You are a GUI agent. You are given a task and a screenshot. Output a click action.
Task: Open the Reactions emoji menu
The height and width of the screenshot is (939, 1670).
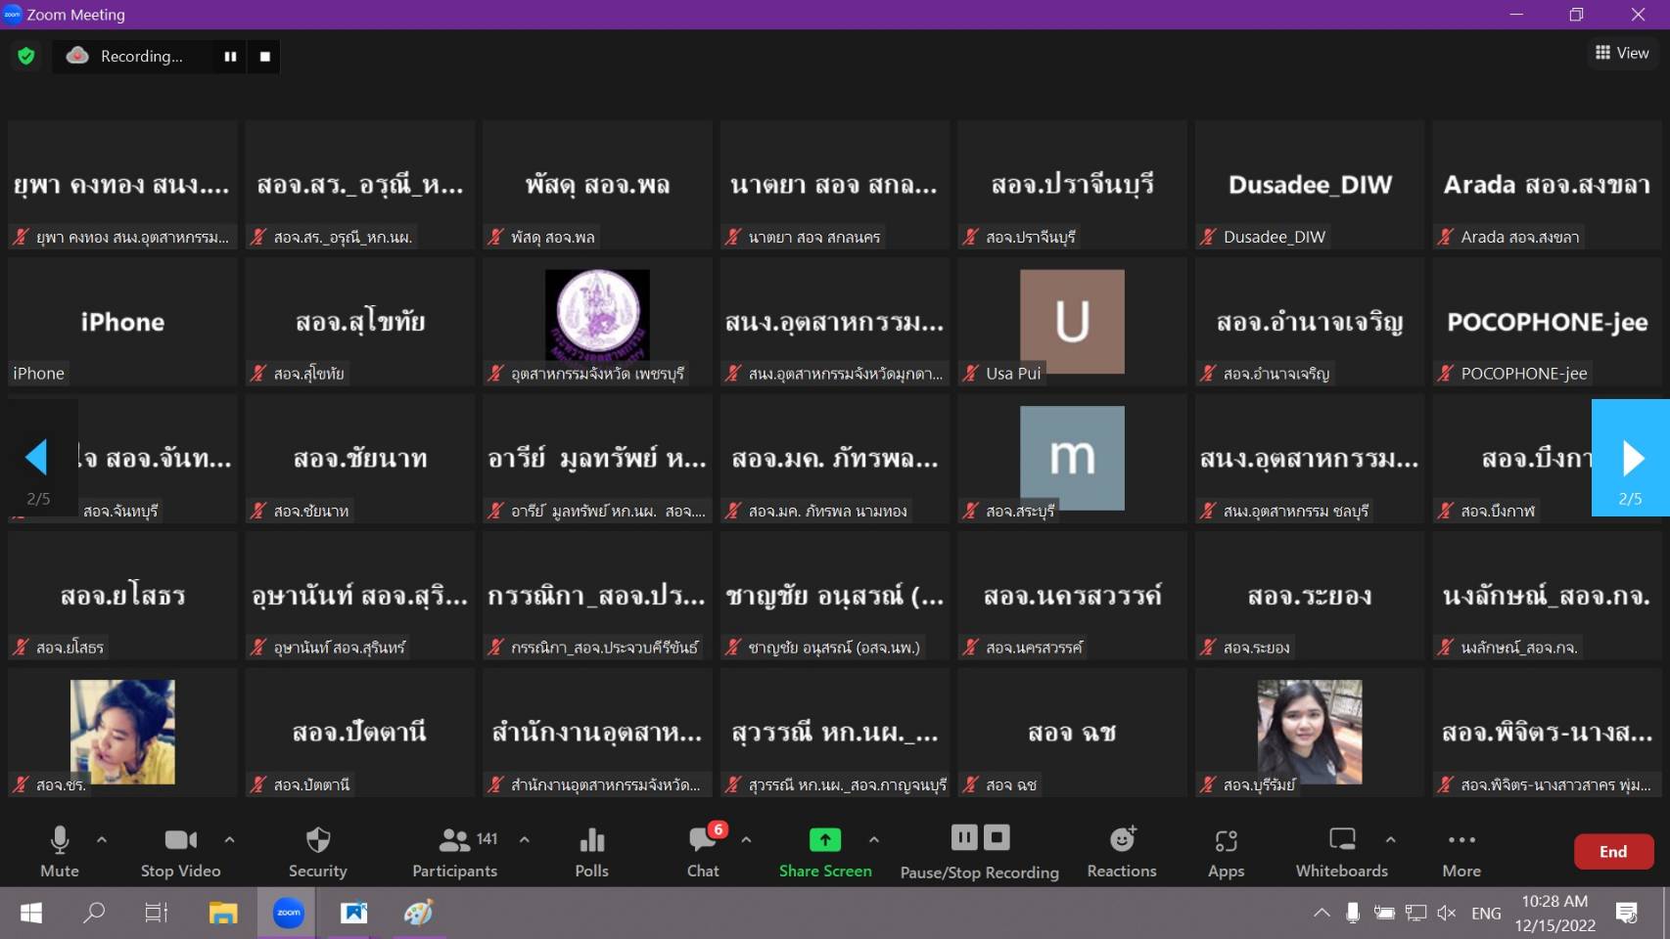[1121, 851]
